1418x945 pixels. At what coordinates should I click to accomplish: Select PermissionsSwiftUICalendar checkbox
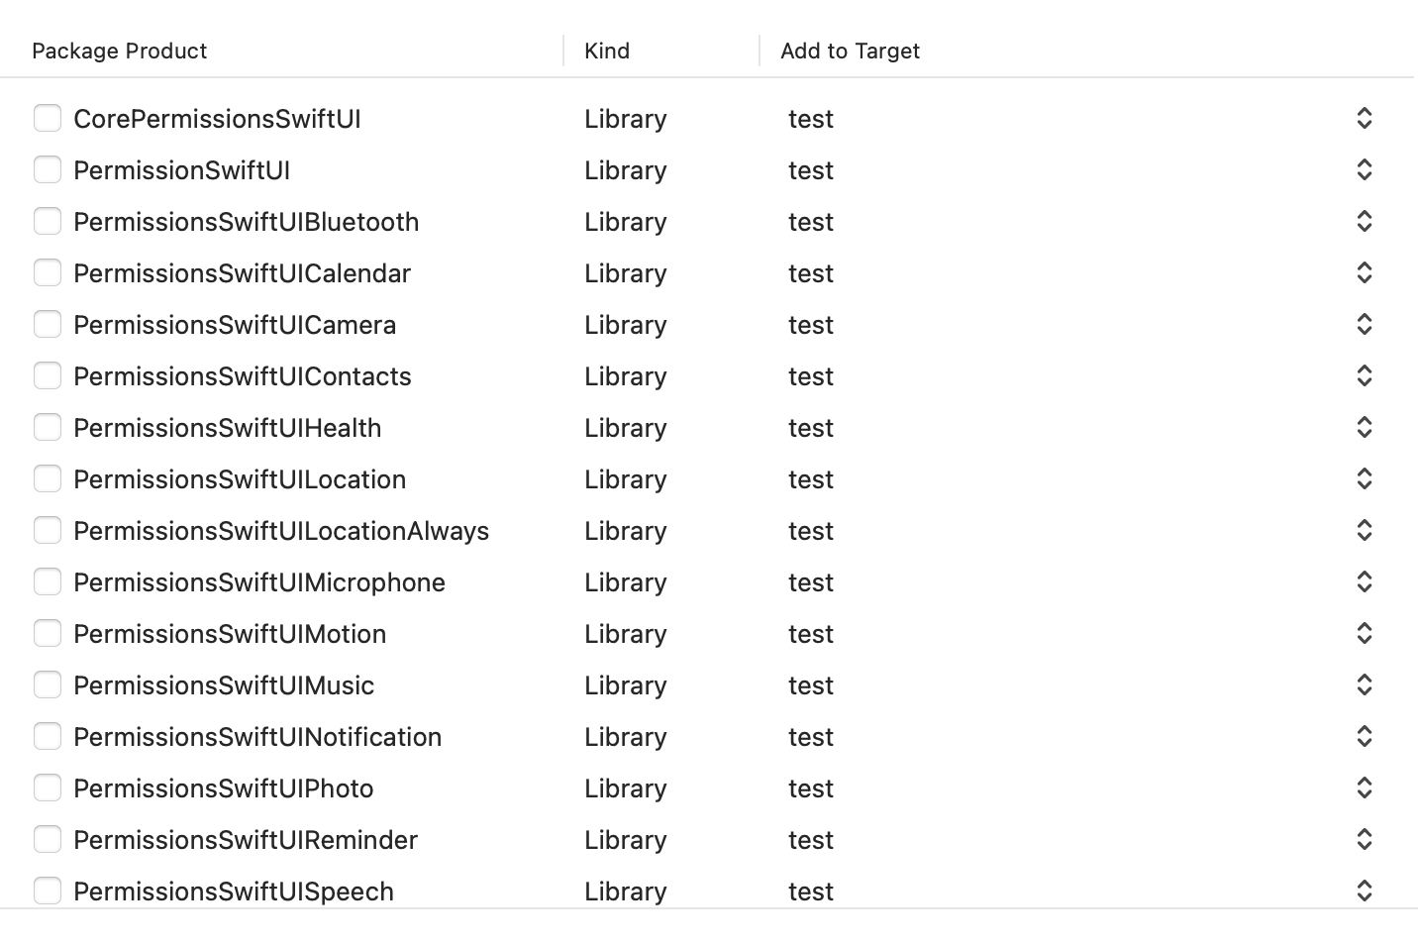pyautogui.click(x=48, y=272)
